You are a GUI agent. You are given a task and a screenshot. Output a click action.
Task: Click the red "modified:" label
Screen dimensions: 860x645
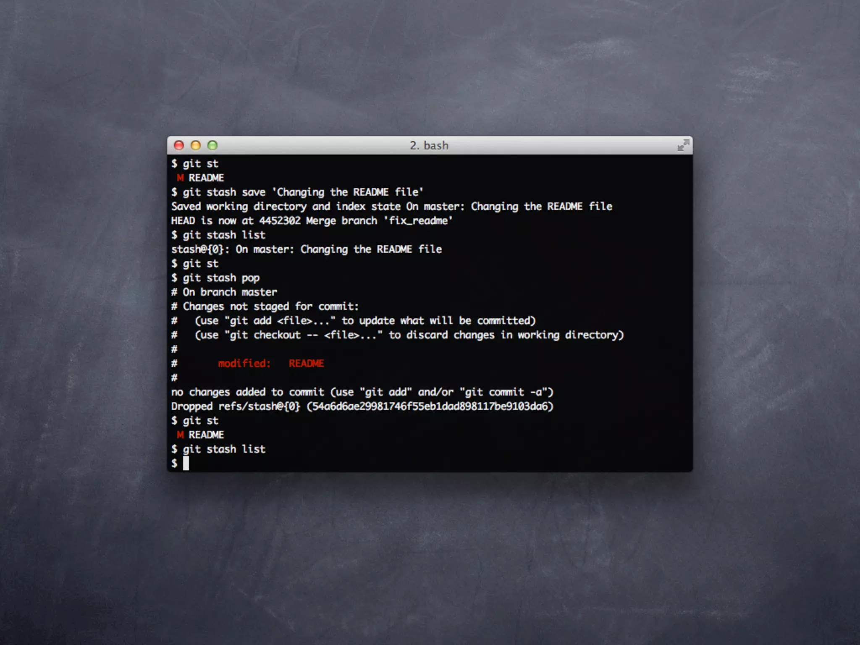(x=244, y=364)
